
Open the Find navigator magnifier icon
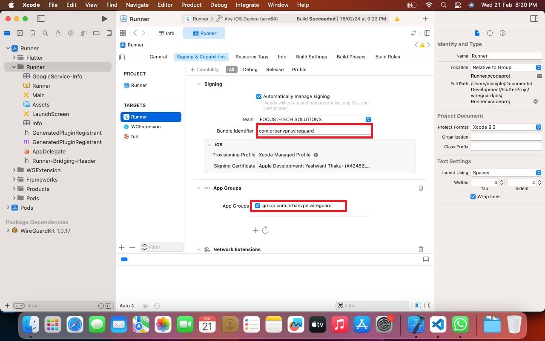pyautogui.click(x=45, y=33)
